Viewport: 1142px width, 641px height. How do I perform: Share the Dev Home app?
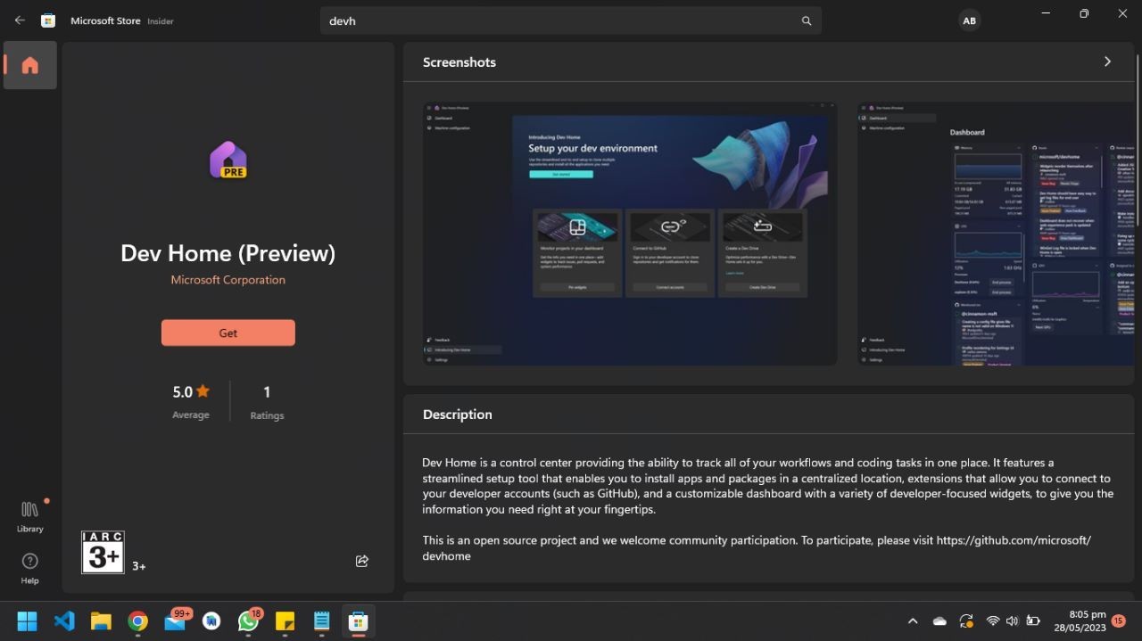pyautogui.click(x=361, y=561)
